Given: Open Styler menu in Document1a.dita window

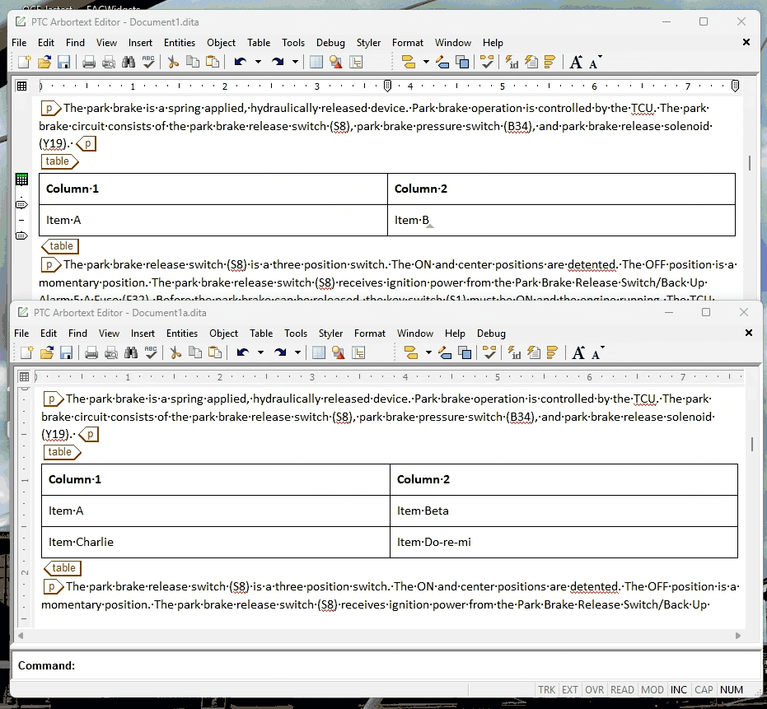Looking at the screenshot, I should tap(330, 333).
